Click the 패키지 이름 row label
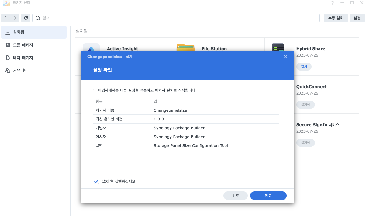This screenshot has height=216, width=366. click(x=105, y=110)
